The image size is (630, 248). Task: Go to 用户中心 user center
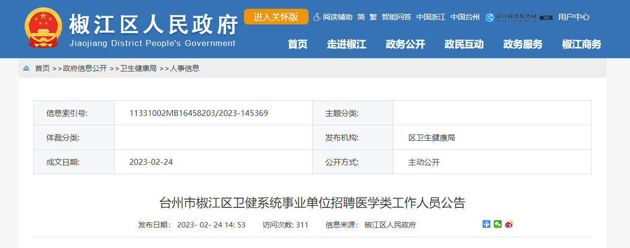(574, 17)
